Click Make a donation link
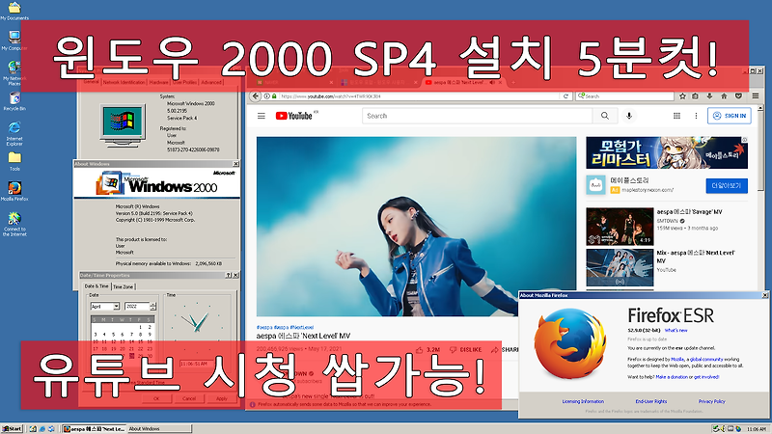The image size is (772, 434). pyautogui.click(x=672, y=377)
